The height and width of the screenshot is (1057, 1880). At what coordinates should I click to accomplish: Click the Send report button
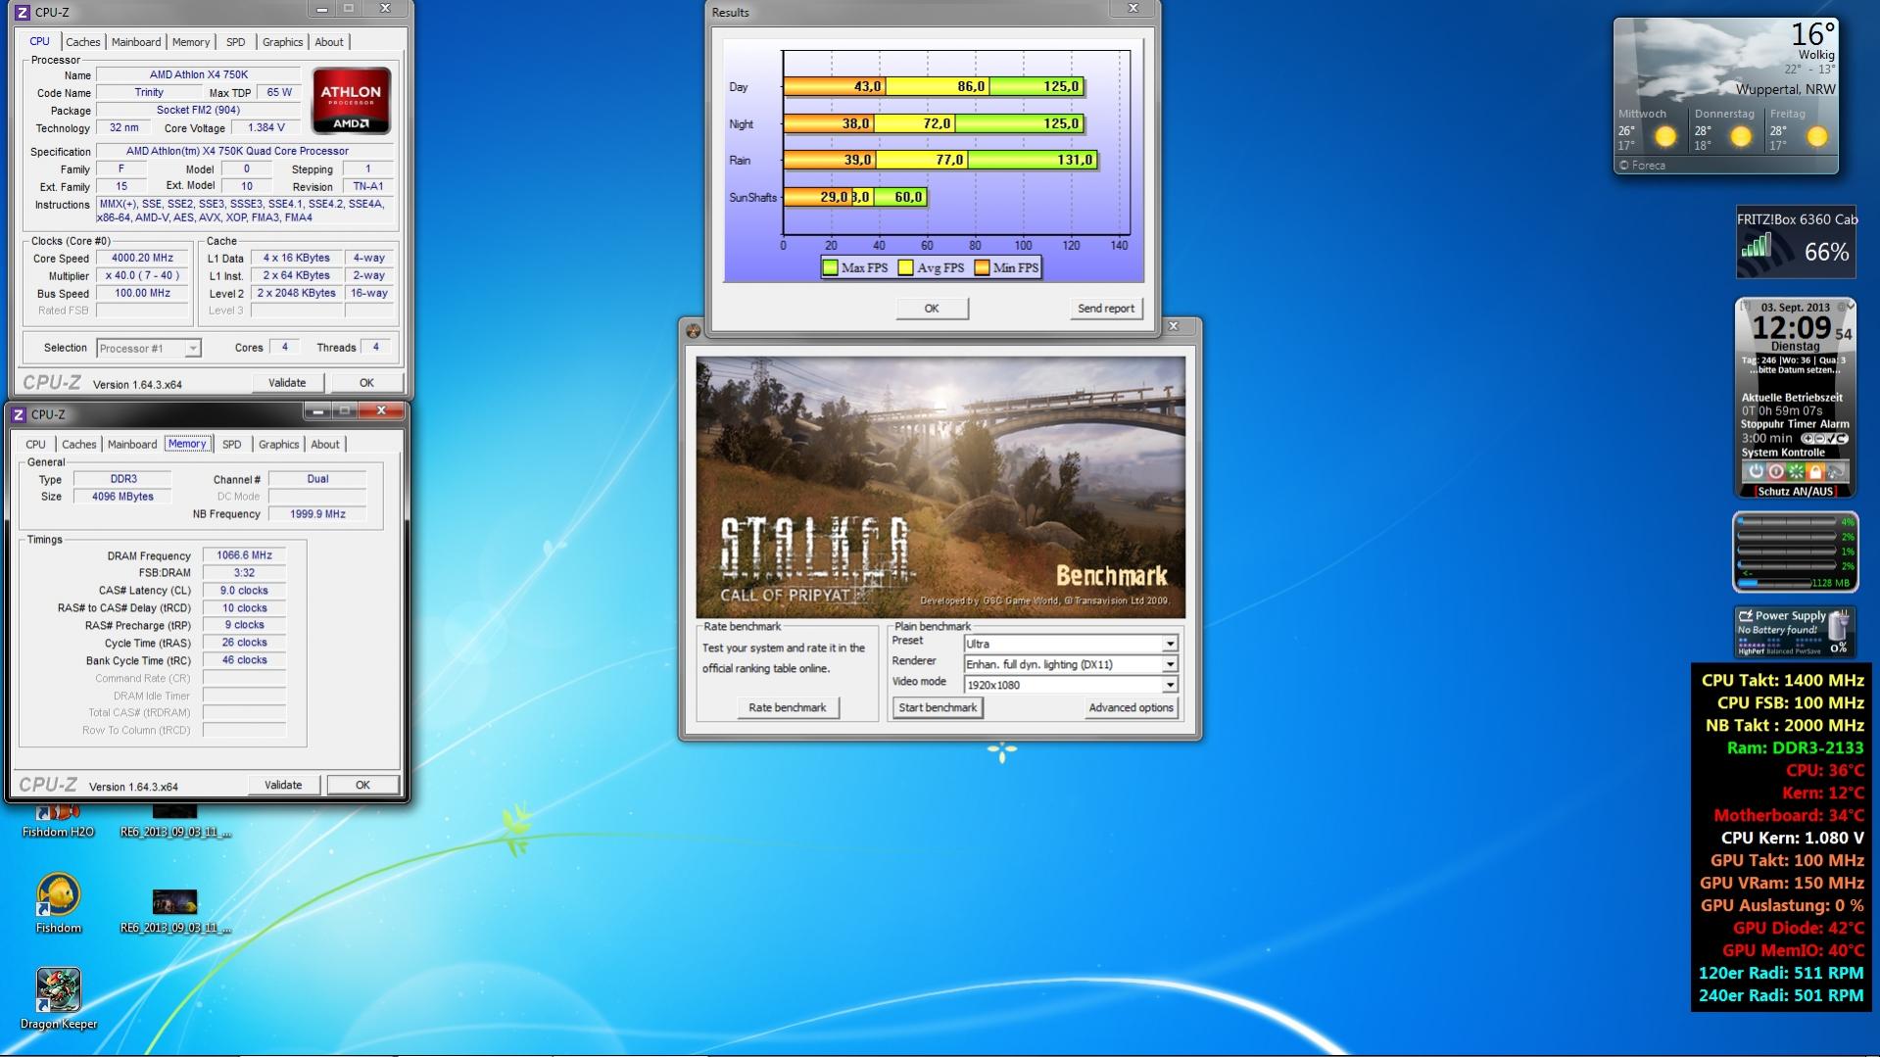coord(1106,309)
